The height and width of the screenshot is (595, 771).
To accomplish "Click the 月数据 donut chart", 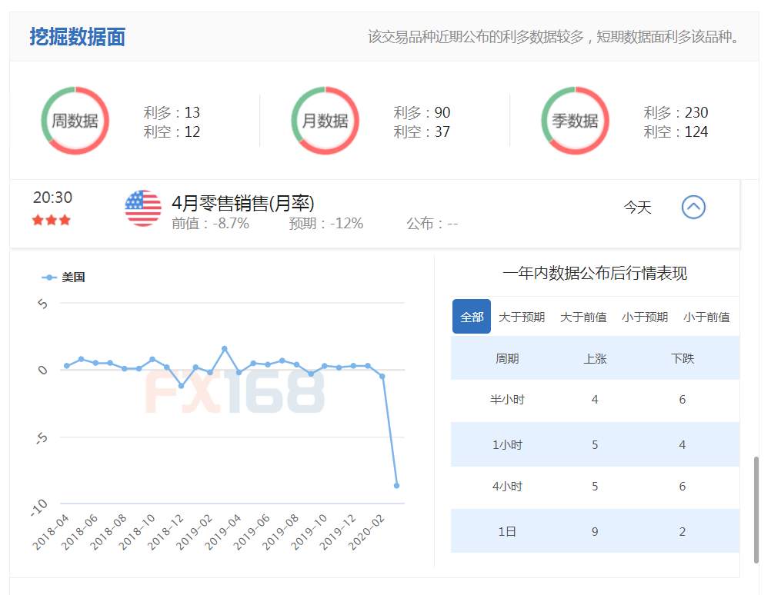I will 325,121.
